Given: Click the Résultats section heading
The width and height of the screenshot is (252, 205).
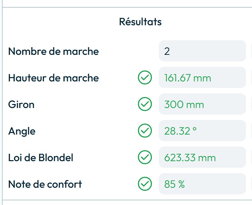Looking at the screenshot, I should click(140, 22).
